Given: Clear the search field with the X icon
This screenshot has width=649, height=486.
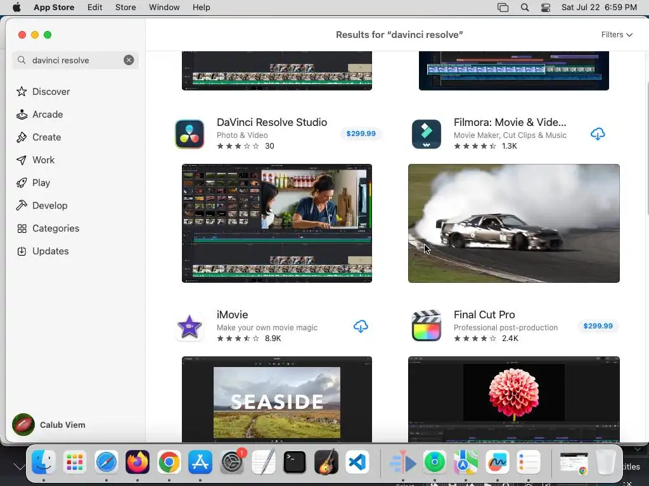Looking at the screenshot, I should point(129,60).
